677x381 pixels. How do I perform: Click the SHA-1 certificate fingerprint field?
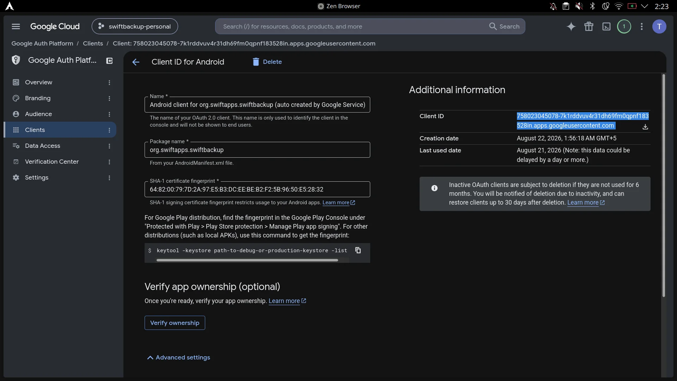[x=257, y=189]
